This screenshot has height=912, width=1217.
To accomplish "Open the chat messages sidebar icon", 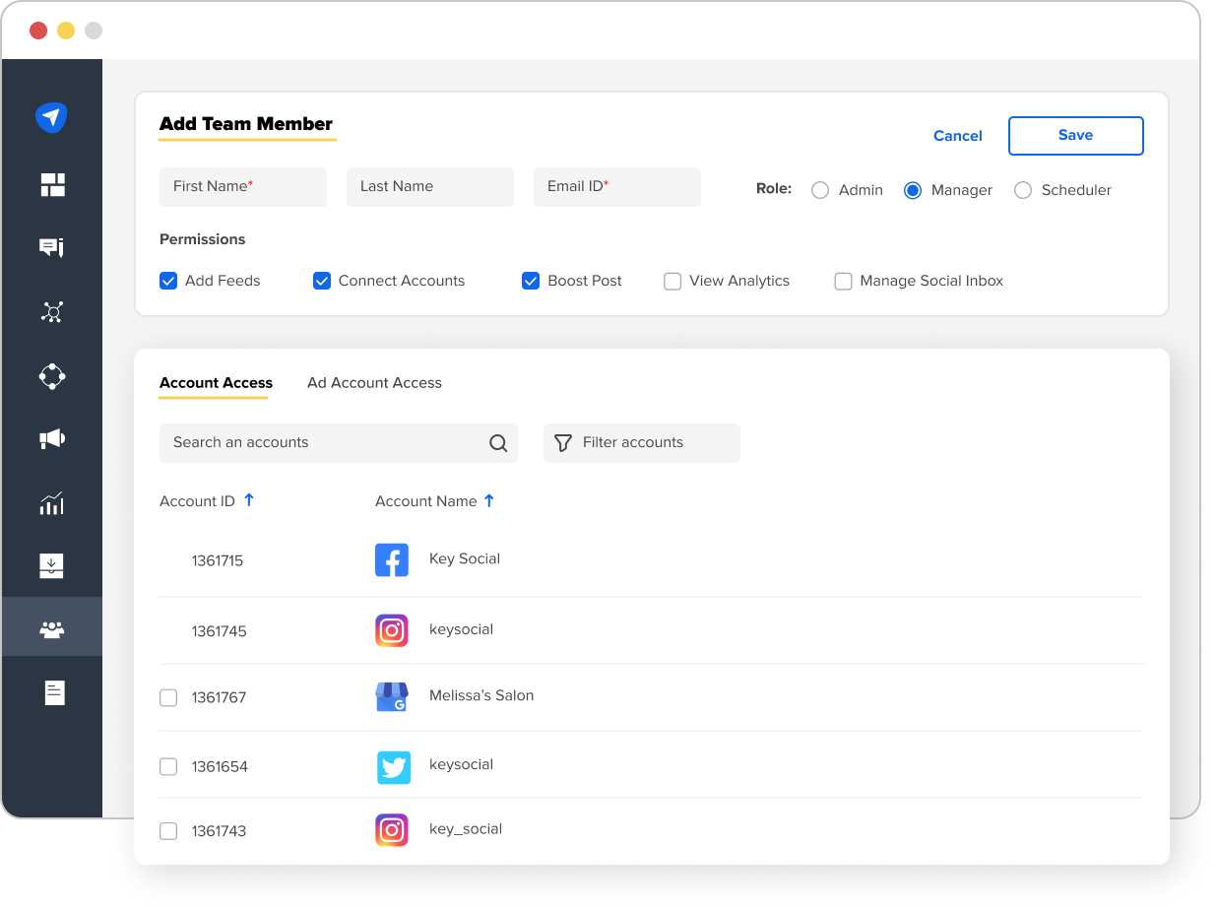I will [52, 247].
